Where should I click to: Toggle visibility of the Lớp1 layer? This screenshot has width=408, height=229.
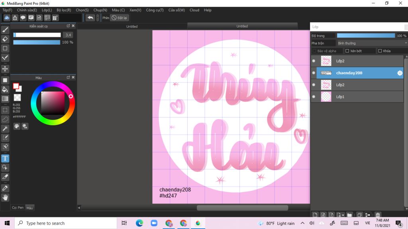[314, 97]
